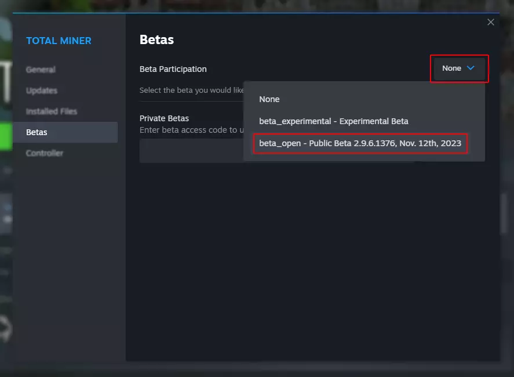Select the Betas sidebar tab
The image size is (514, 377).
[37, 132]
